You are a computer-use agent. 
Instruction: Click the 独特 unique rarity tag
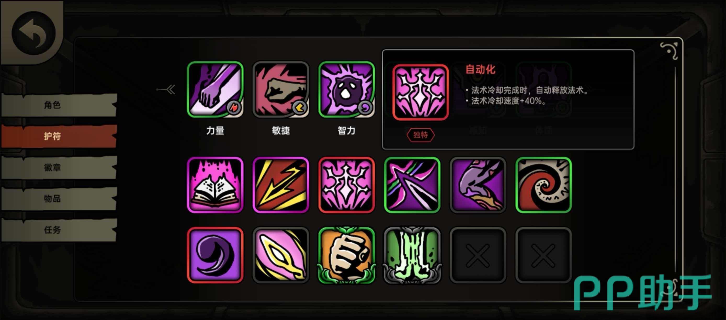click(x=421, y=135)
